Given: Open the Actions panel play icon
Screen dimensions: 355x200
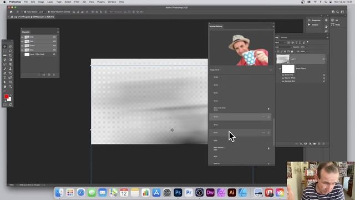Looking at the screenshot, I should point(310,24).
